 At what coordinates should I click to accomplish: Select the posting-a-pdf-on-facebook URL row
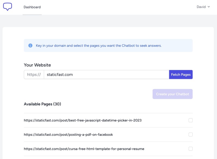[108, 134]
